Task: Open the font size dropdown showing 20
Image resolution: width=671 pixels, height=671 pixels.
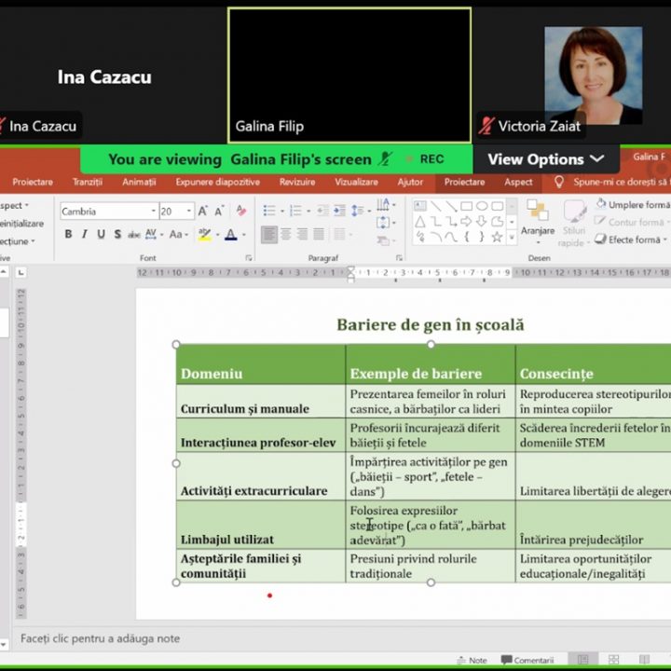Action: click(x=189, y=212)
